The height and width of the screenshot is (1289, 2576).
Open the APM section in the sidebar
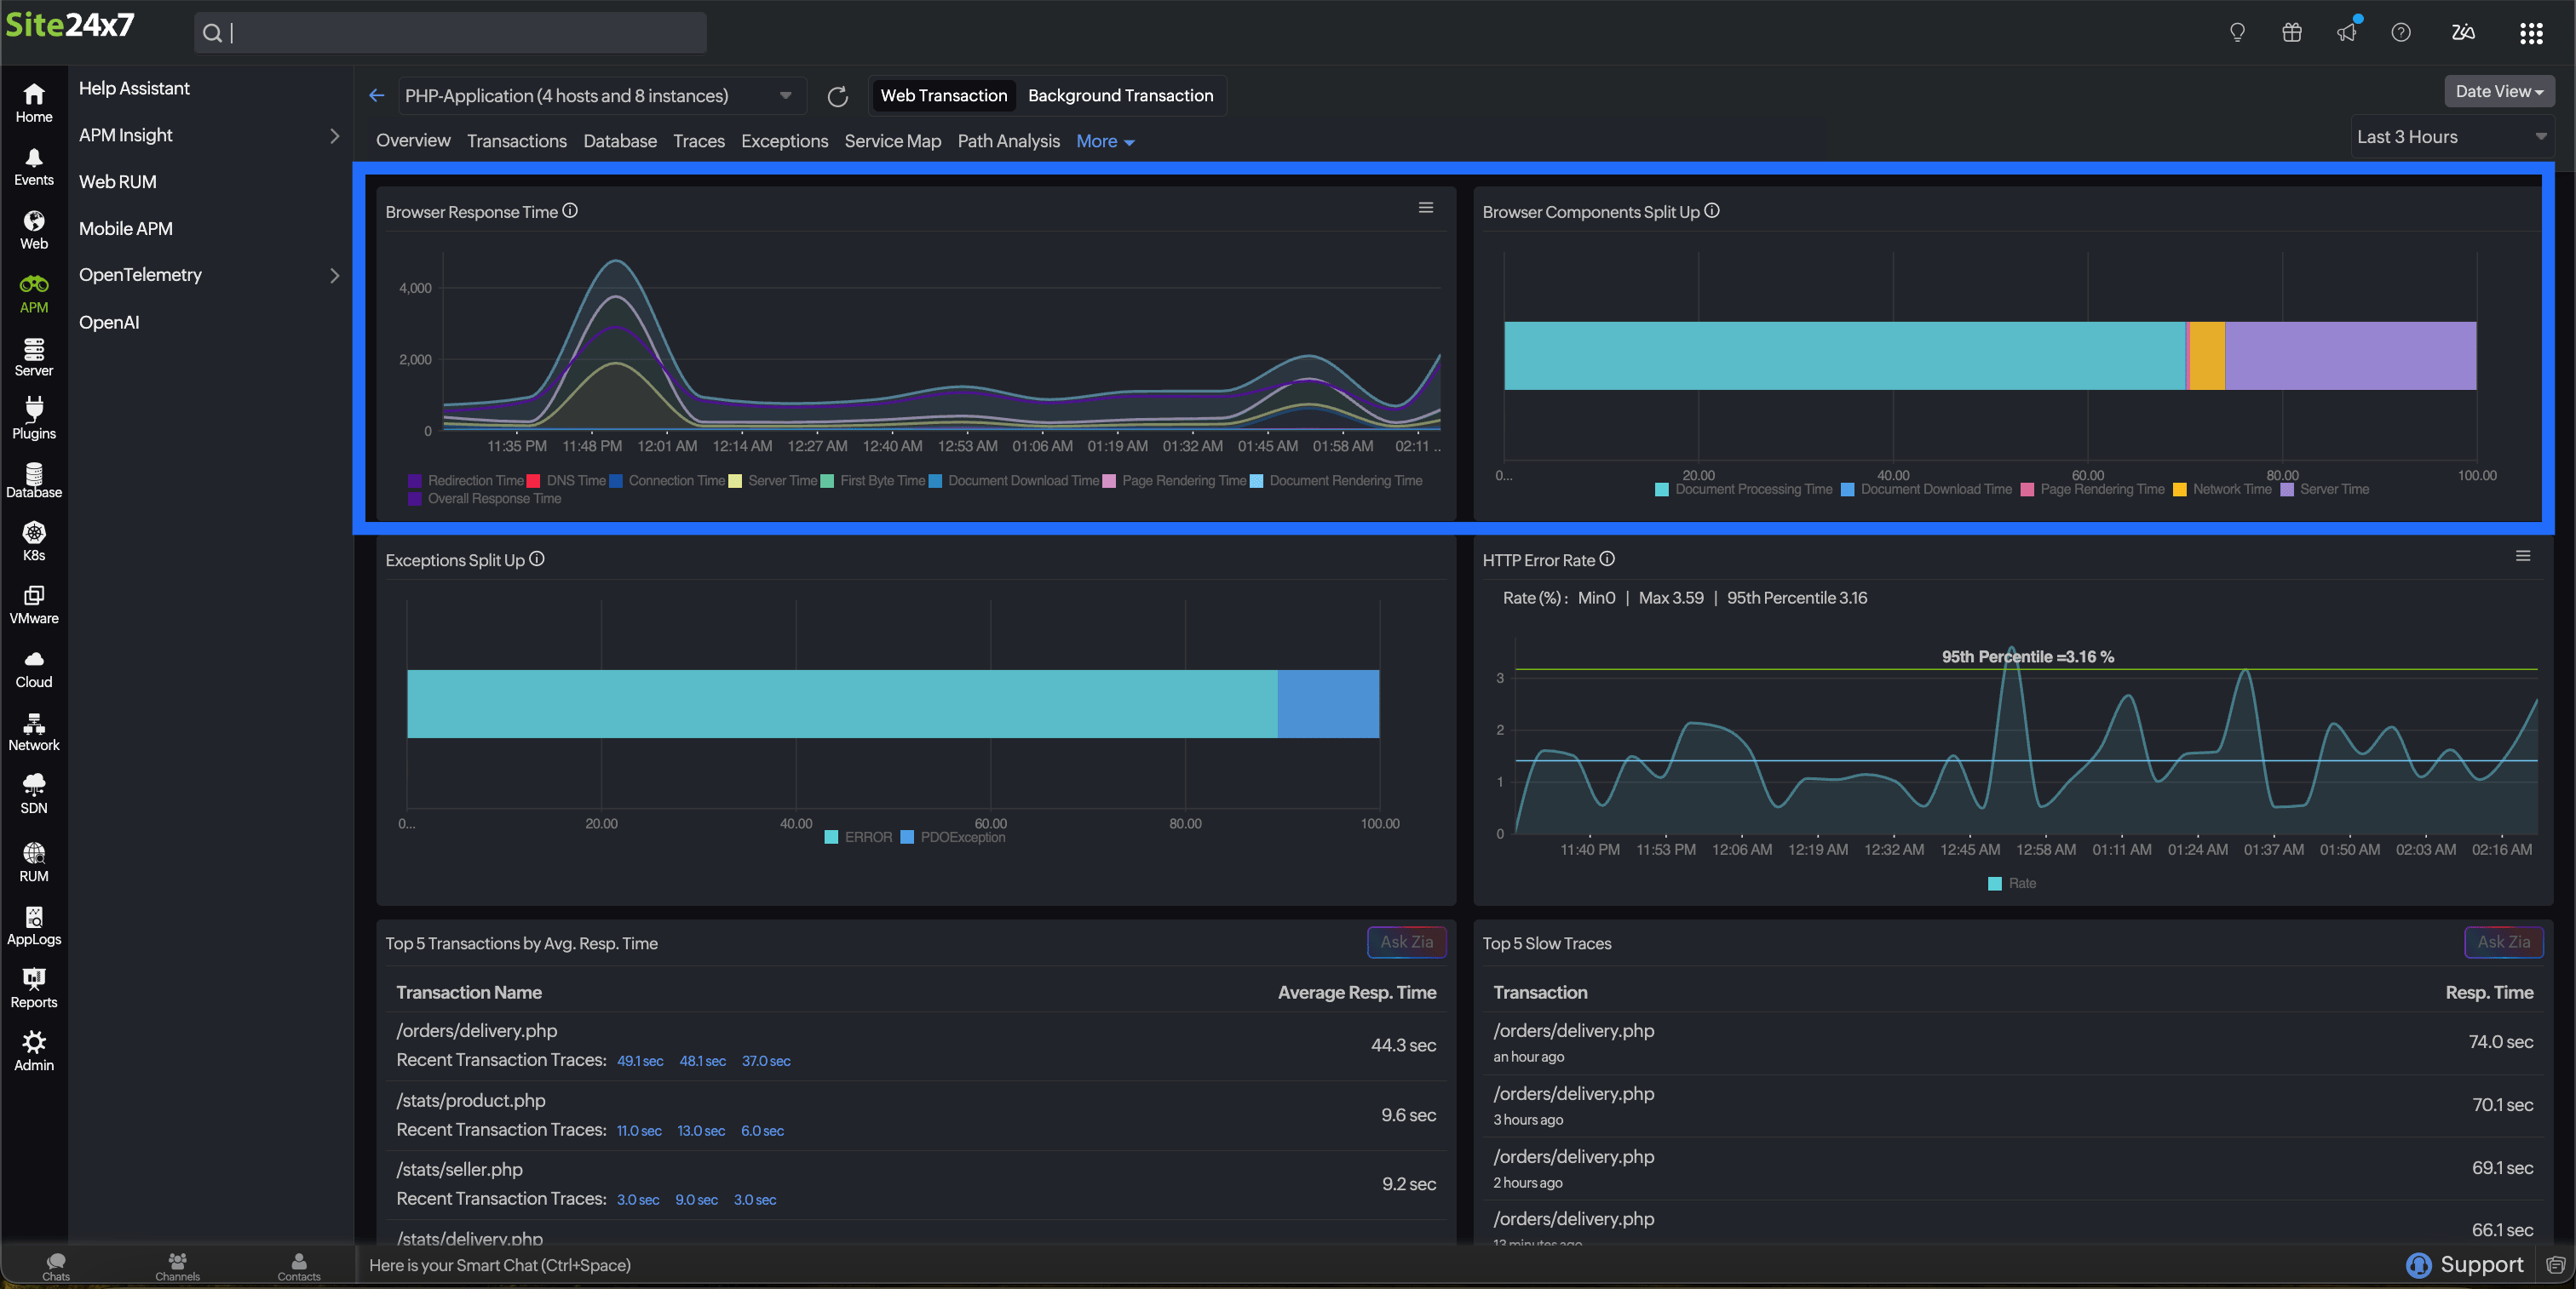[33, 292]
